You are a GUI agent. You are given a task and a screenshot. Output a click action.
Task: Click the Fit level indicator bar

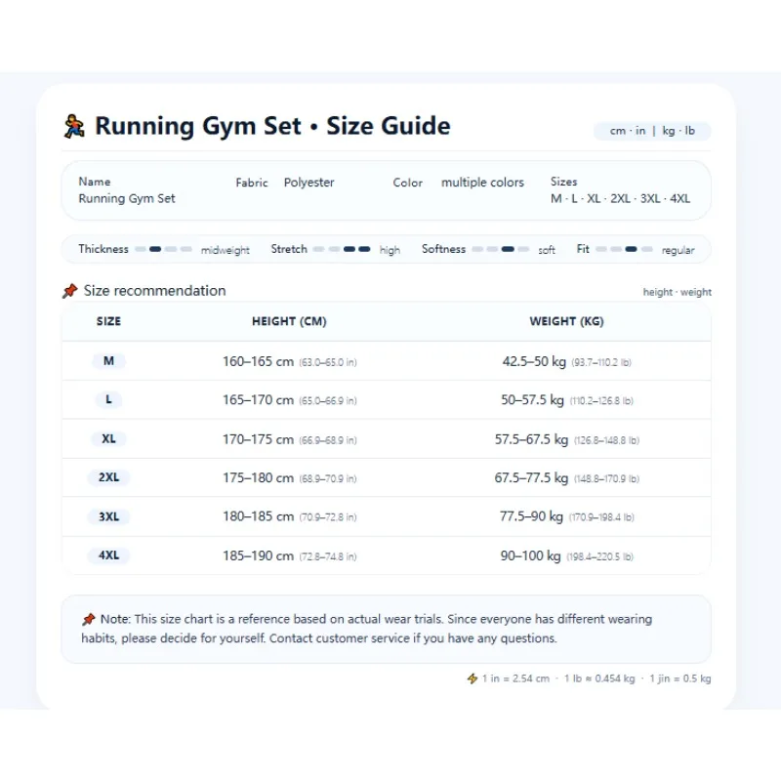pyautogui.click(x=624, y=249)
